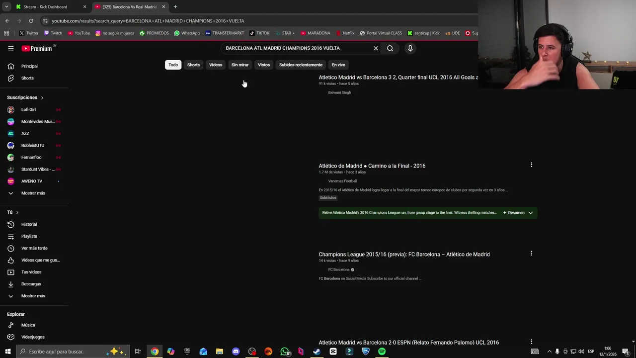Open a new browser tab

click(x=175, y=7)
